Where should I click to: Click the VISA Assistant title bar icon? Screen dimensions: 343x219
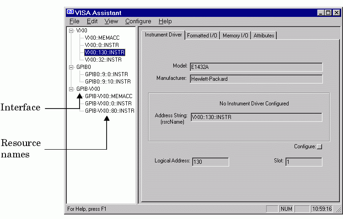(x=70, y=12)
